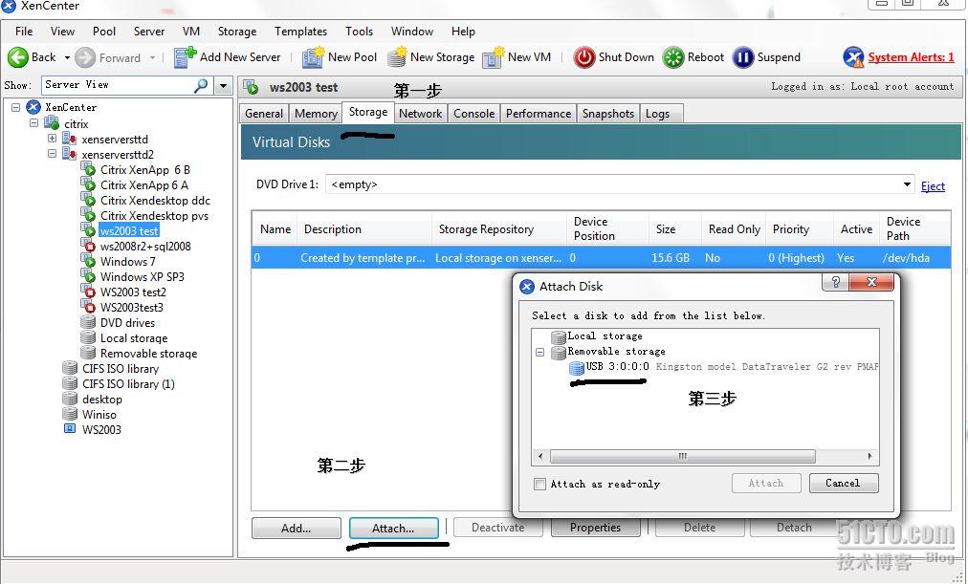The width and height of the screenshot is (968, 584).
Task: Click the Add... button
Action: (296, 529)
